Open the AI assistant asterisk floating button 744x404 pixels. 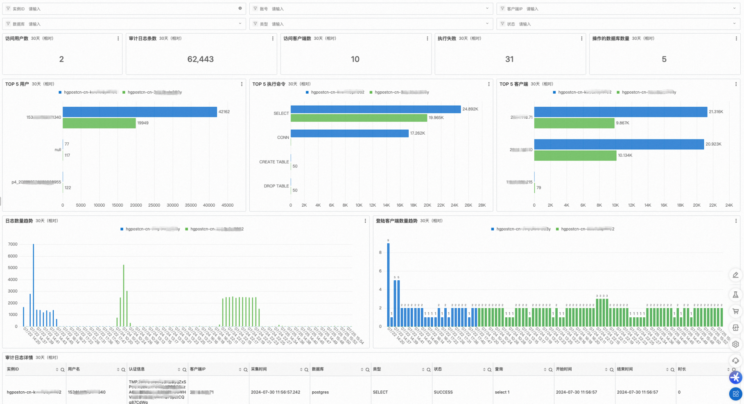735,377
